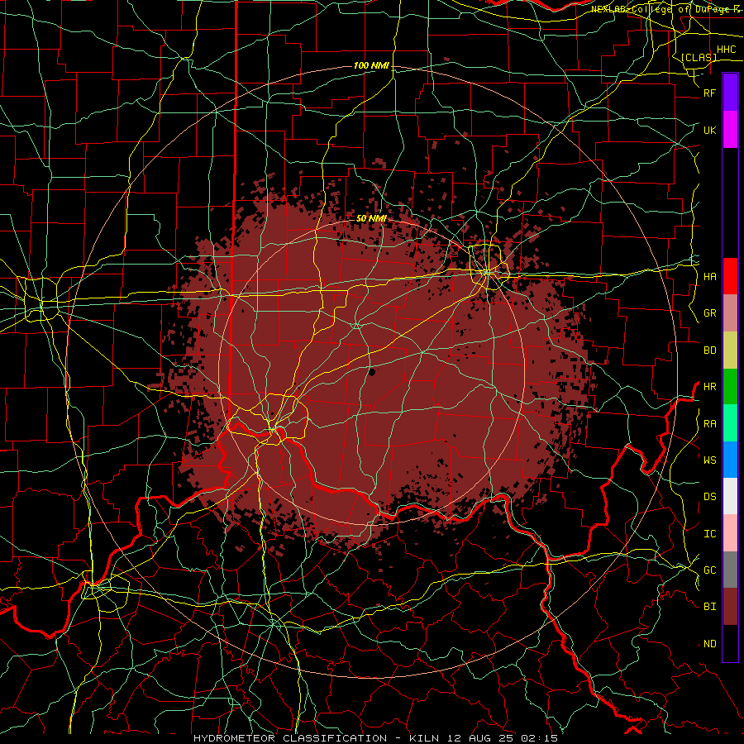
Task: Click the dusty pink GR legend swatch
Action: coord(730,313)
